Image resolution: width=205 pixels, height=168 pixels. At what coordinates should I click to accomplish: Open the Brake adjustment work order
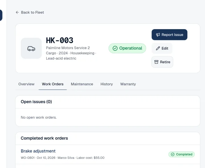click(38, 151)
